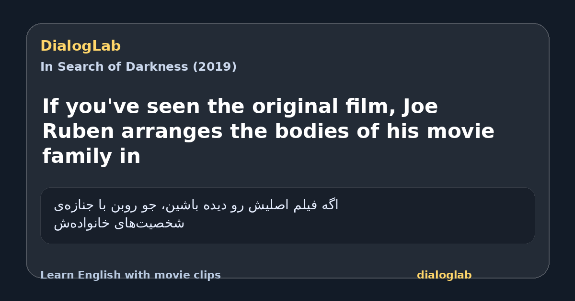Viewport: 575px width, 301px height.
Task: Select the second line of Persian subtitle
Action: (119, 223)
